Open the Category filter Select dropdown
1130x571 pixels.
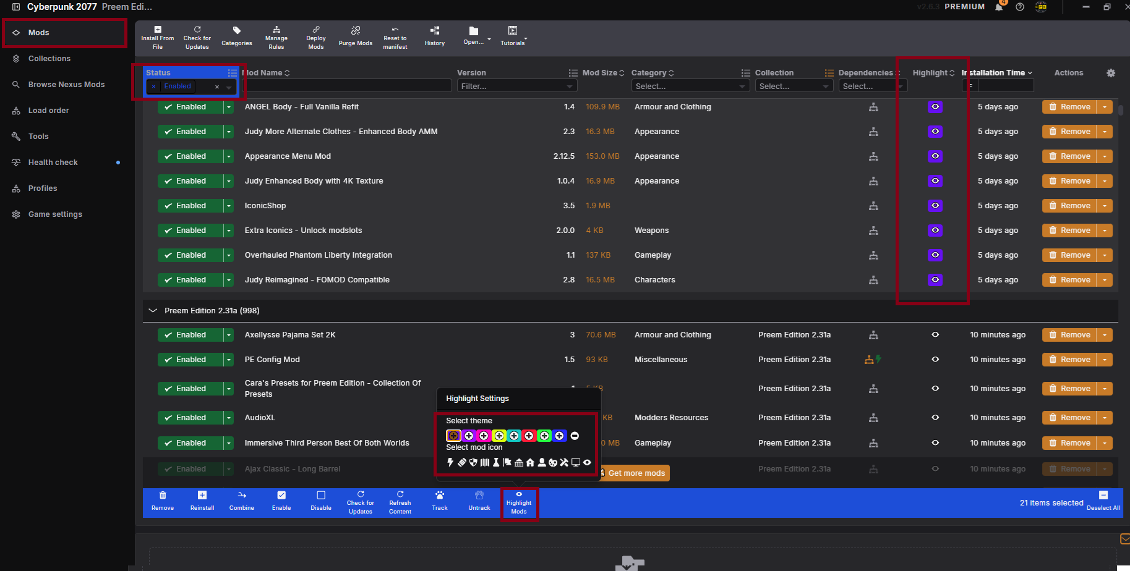(690, 87)
